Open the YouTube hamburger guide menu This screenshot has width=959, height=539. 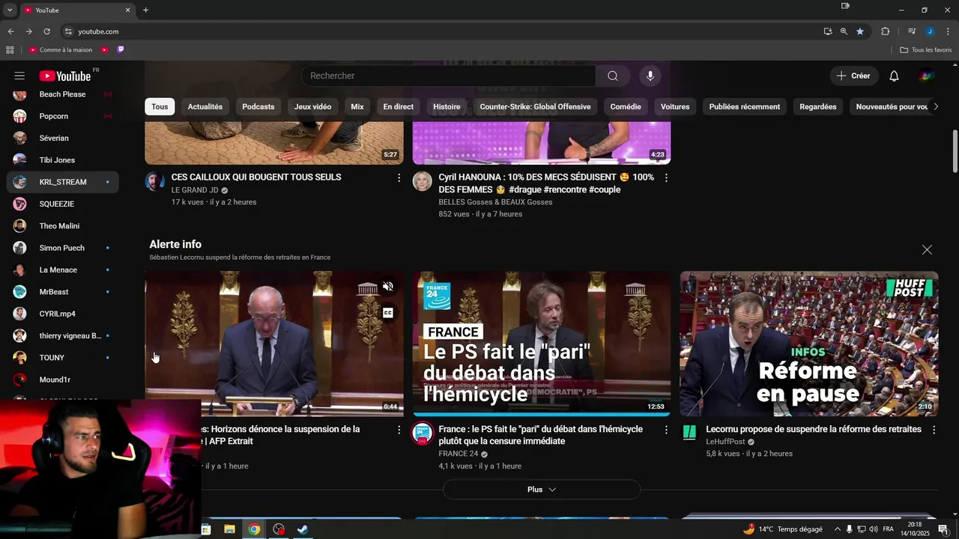pyautogui.click(x=19, y=76)
